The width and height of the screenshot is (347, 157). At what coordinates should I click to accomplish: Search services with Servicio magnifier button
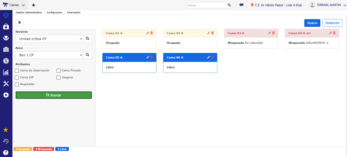point(87,39)
